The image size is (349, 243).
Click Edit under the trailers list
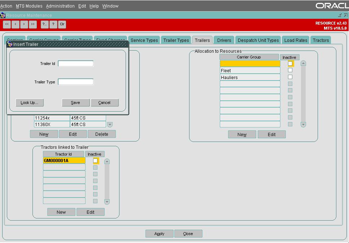(73, 134)
